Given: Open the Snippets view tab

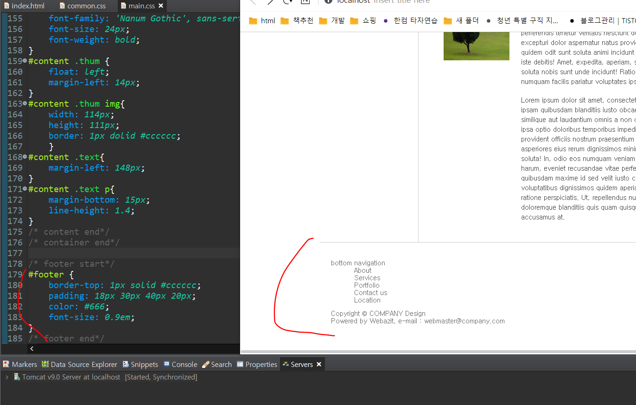Looking at the screenshot, I should click(140, 365).
